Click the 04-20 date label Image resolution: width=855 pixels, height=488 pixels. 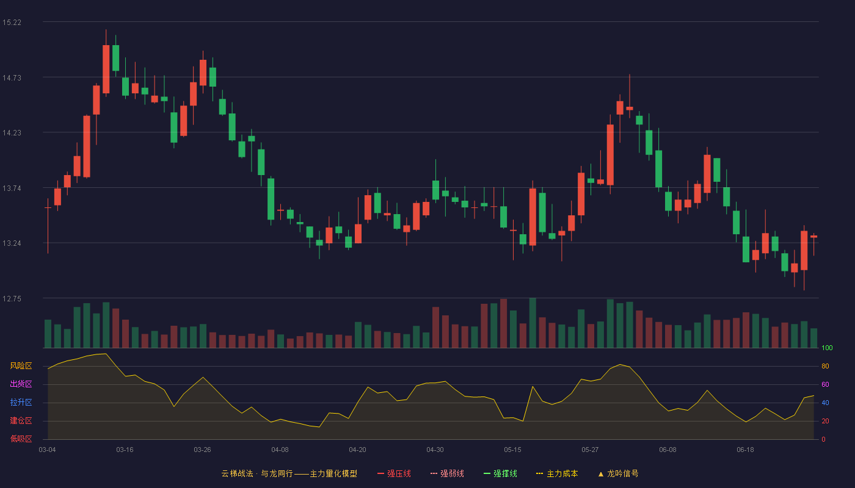pos(357,450)
